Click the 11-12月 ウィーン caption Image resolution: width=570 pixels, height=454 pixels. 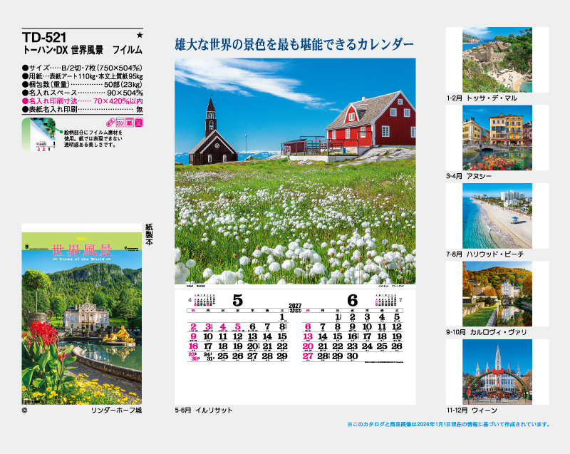472,411
